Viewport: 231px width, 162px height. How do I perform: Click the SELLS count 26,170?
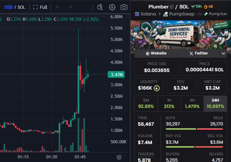217,124
